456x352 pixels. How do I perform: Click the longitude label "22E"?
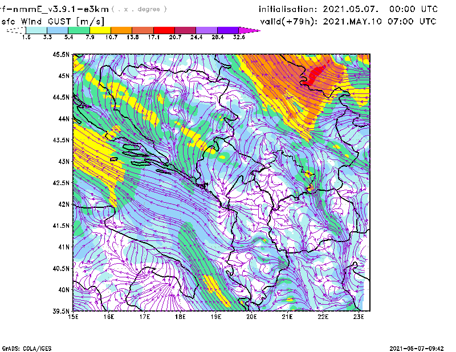pos(323,317)
